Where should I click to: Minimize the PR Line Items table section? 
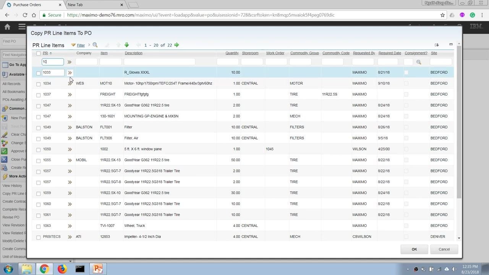pyautogui.click(x=451, y=45)
